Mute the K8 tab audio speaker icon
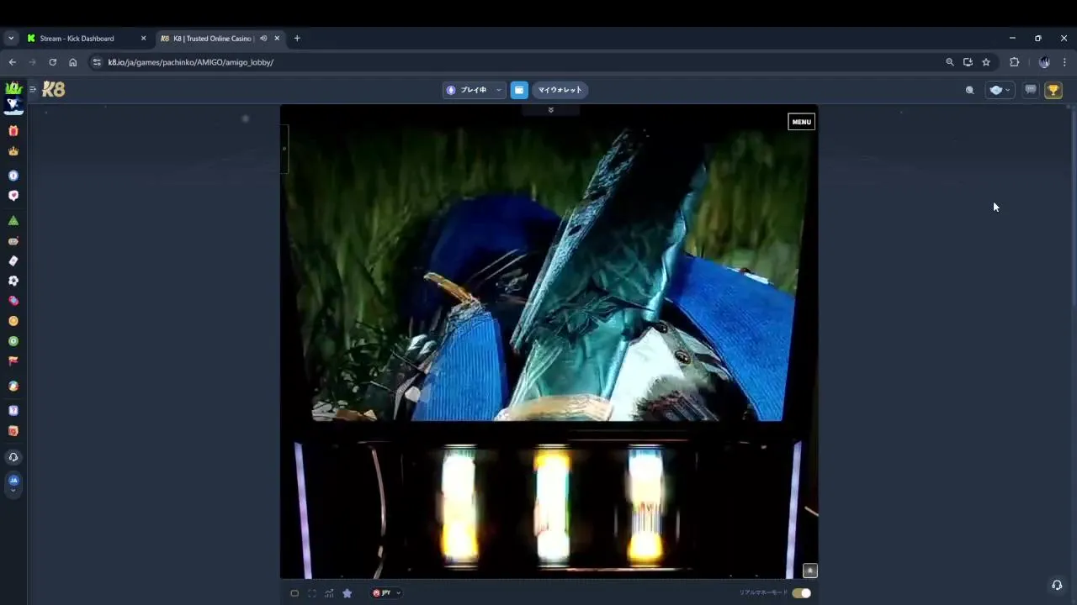 (263, 39)
